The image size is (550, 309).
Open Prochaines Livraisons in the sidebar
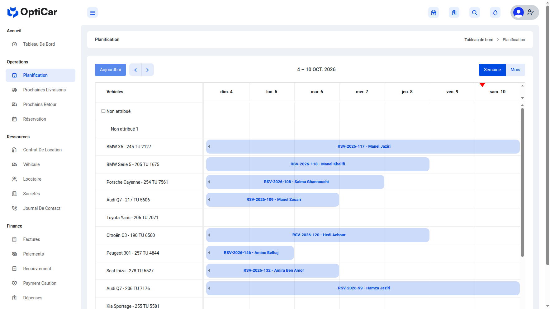point(40,90)
